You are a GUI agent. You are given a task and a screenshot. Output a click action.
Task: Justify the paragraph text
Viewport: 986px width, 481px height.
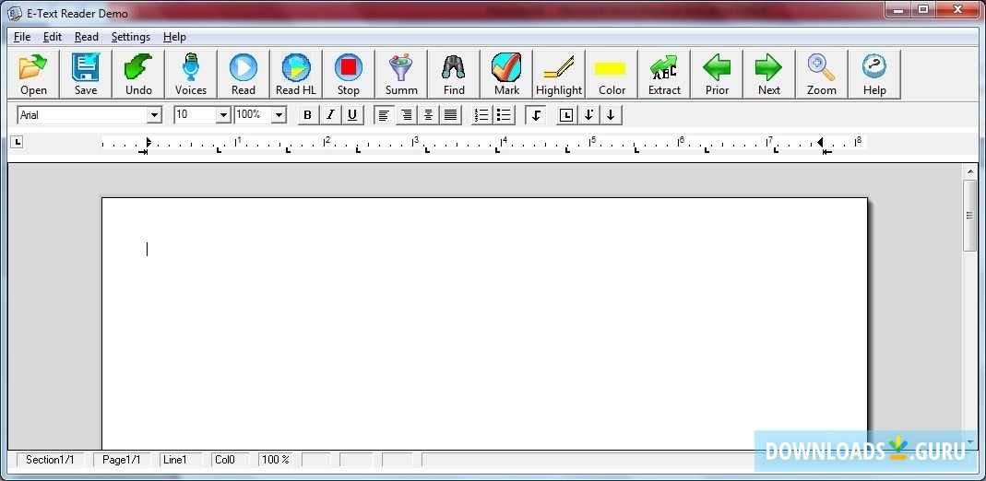450,115
